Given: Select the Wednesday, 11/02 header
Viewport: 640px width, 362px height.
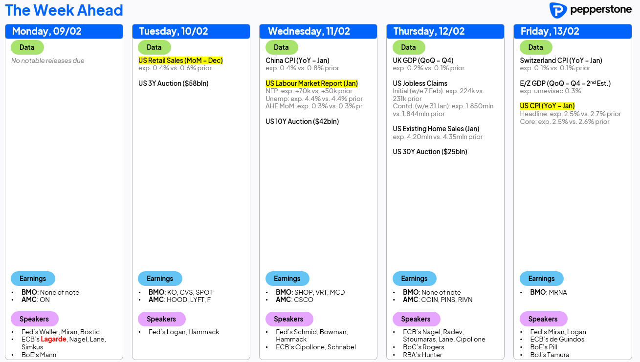Looking at the screenshot, I should pos(318,31).
